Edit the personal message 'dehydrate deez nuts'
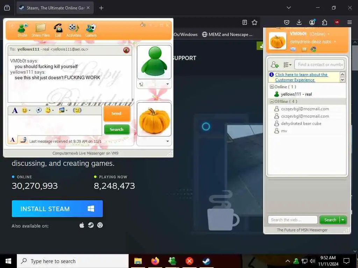Screen dimensions: 358x268 point(310,42)
